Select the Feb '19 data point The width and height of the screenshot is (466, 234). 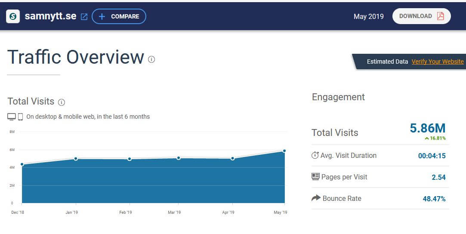coord(129,159)
